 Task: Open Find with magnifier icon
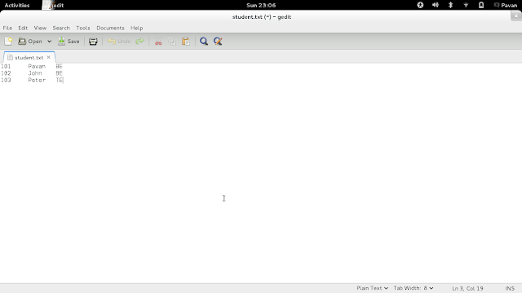click(204, 42)
